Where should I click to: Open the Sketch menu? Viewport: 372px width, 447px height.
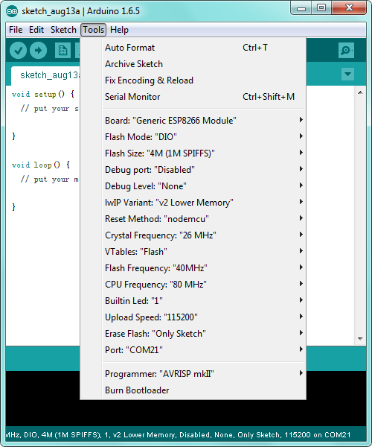(63, 30)
